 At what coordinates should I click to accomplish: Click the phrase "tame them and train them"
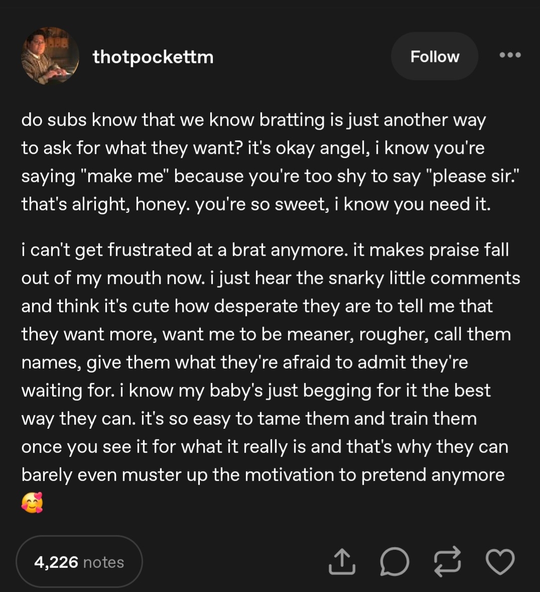367,418
